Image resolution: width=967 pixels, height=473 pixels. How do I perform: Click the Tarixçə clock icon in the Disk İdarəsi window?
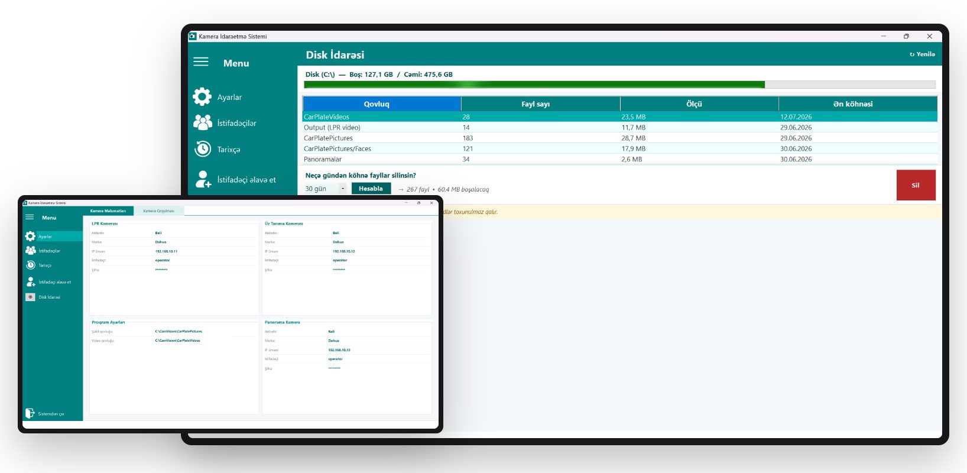pyautogui.click(x=203, y=149)
